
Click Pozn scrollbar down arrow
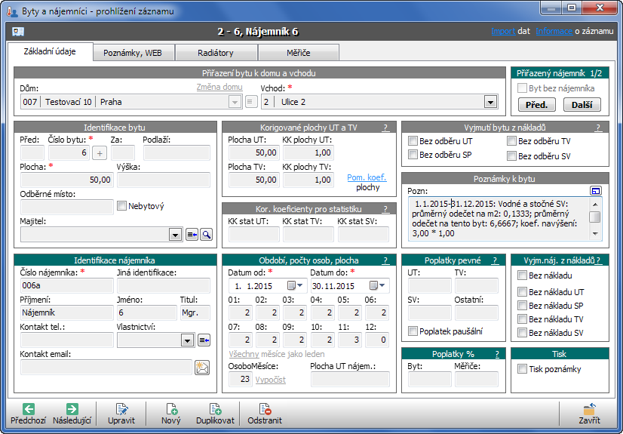595,234
